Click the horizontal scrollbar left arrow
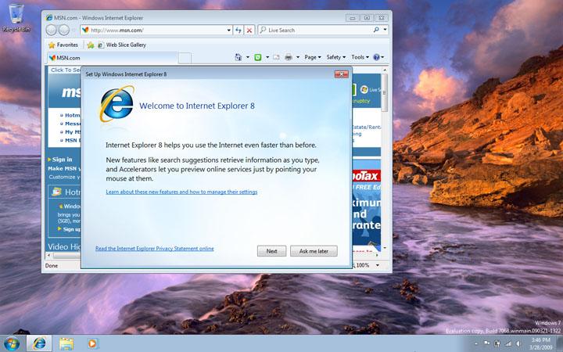This screenshot has height=352, width=563. click(49, 255)
